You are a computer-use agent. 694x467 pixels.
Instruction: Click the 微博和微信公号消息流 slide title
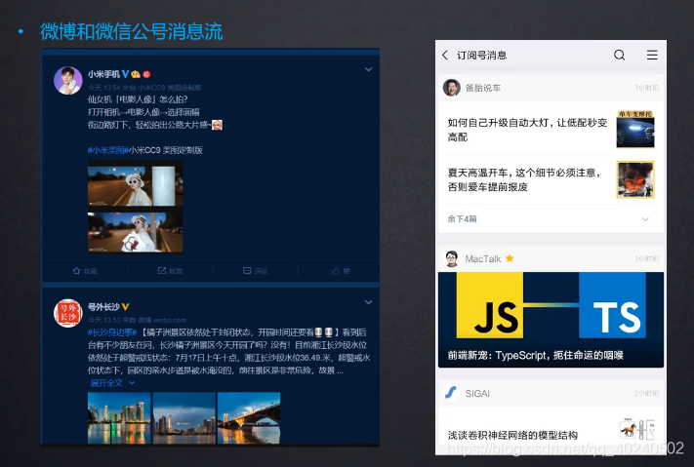[132, 31]
